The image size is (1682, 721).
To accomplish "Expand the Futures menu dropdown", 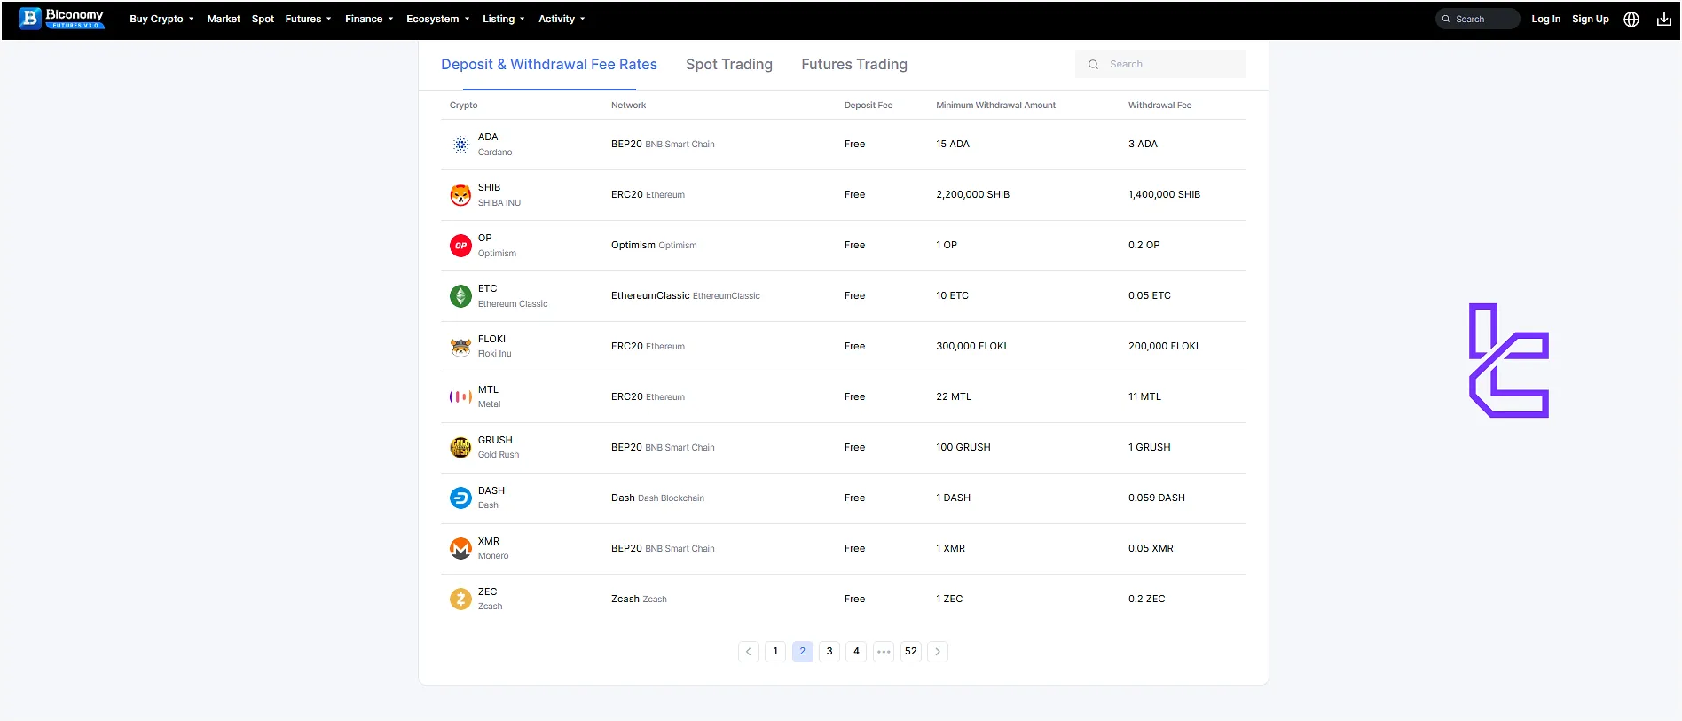I will (x=308, y=20).
